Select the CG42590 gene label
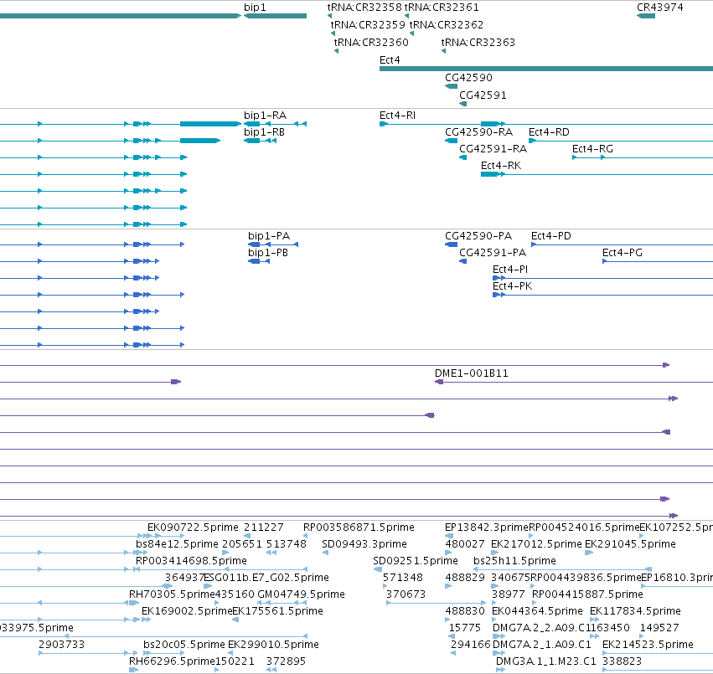 469,78
